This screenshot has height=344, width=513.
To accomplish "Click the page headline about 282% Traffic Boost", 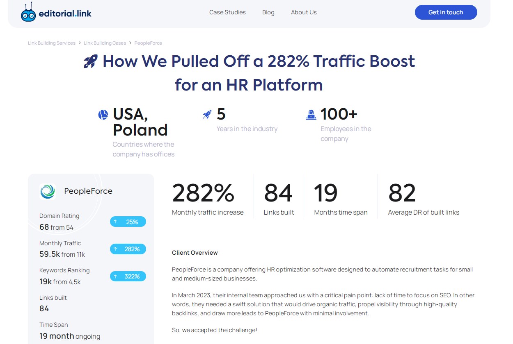I will click(x=249, y=73).
